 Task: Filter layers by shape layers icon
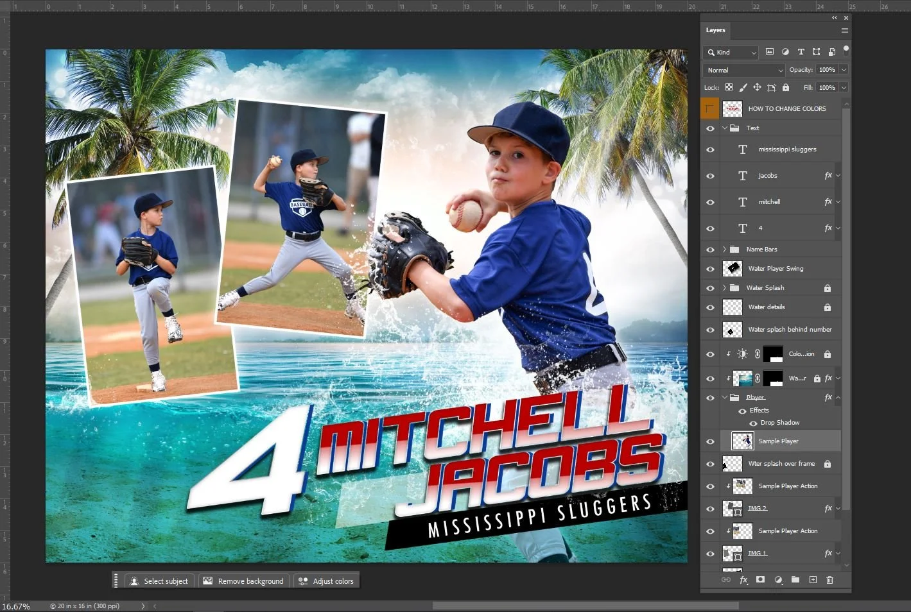coord(816,52)
